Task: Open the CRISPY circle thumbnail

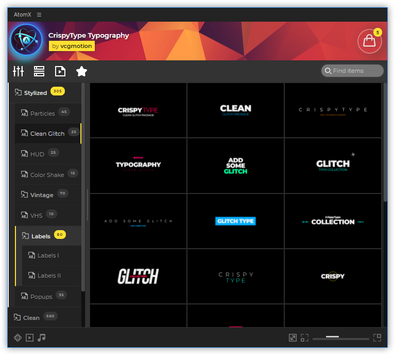Action: tap(333, 276)
